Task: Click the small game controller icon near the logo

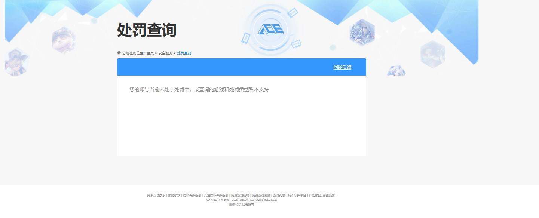Action: pyautogui.click(x=293, y=12)
